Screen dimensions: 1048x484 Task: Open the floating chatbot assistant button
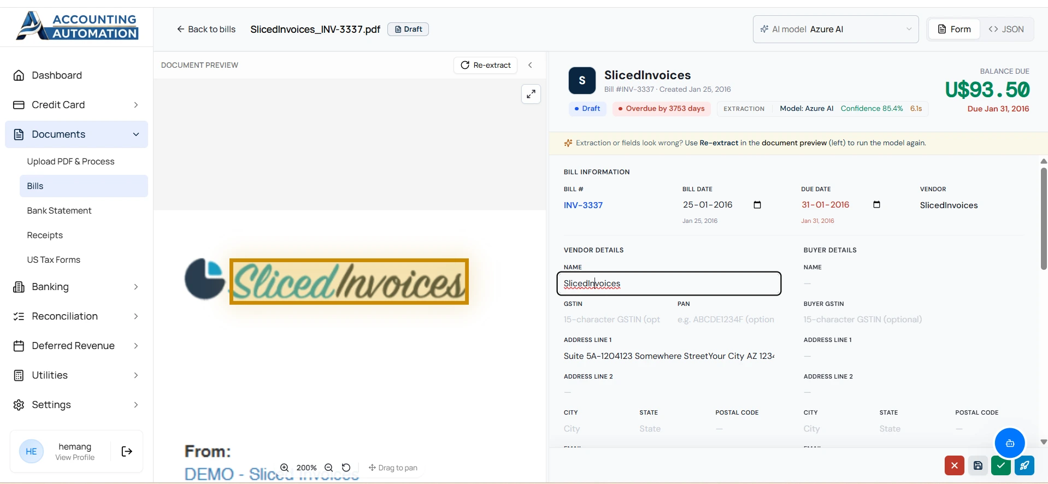tap(1010, 443)
